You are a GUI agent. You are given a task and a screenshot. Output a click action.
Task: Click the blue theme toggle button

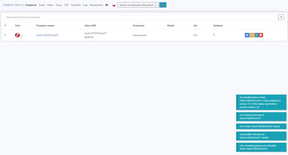pos(163,5)
